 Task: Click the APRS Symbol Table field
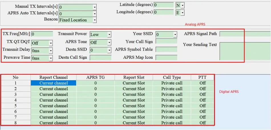[x=166, y=49]
